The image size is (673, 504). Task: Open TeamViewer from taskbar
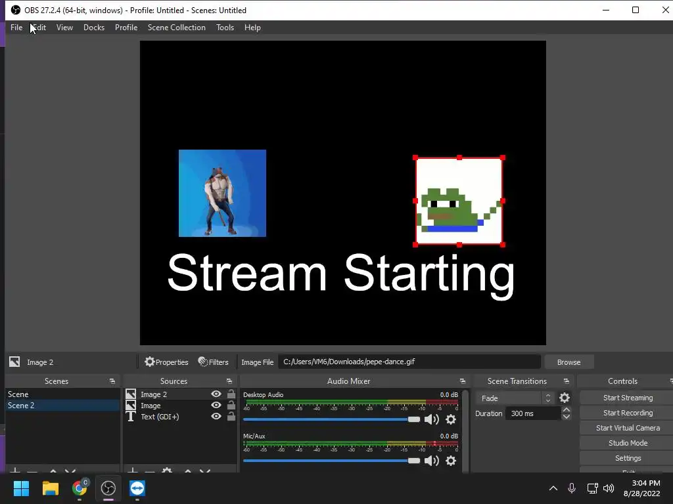(x=137, y=488)
